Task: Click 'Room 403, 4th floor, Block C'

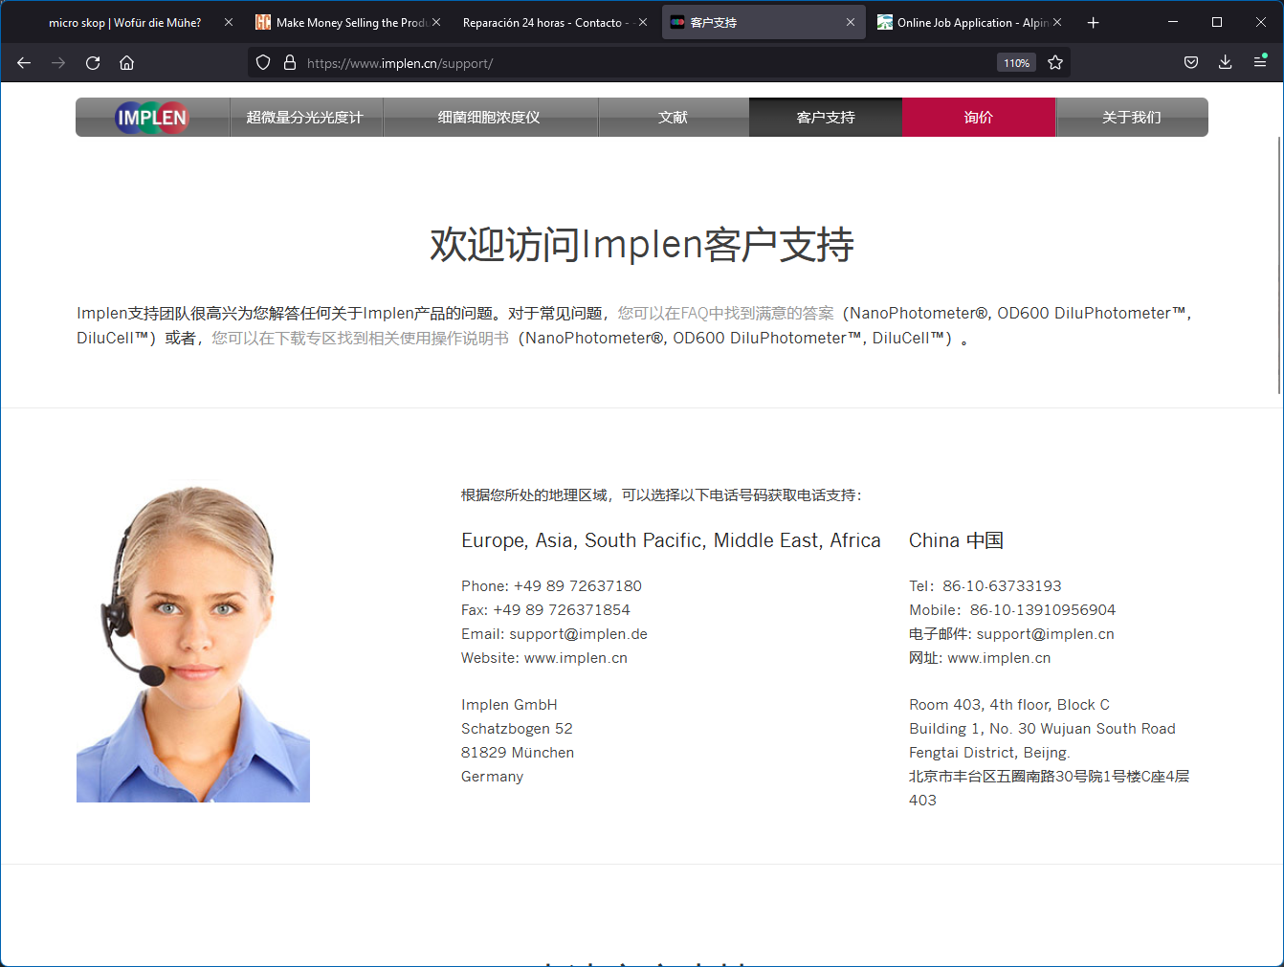Action: [x=1009, y=705]
